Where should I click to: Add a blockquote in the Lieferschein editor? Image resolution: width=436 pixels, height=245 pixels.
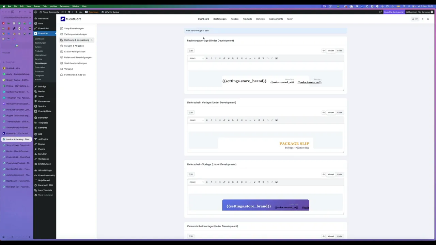[229, 120]
